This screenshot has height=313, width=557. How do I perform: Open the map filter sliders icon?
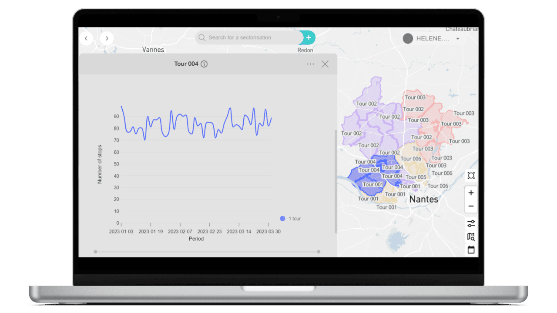click(x=471, y=223)
